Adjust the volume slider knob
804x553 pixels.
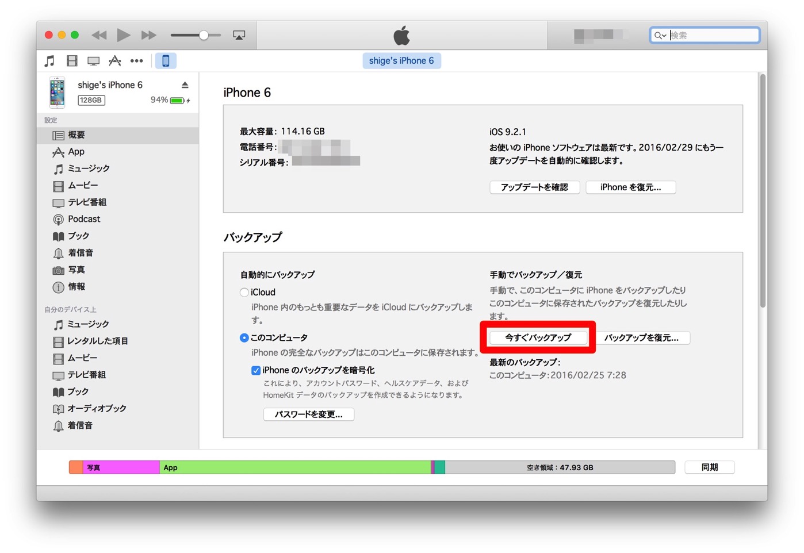tap(204, 35)
